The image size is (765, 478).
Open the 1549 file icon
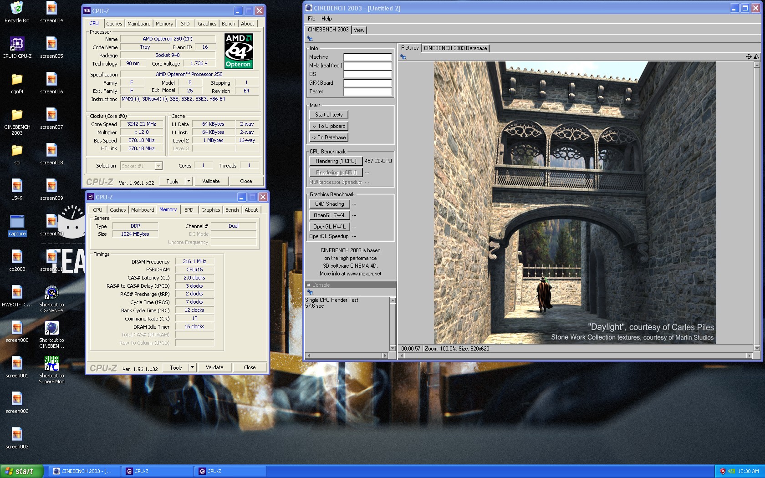17,189
